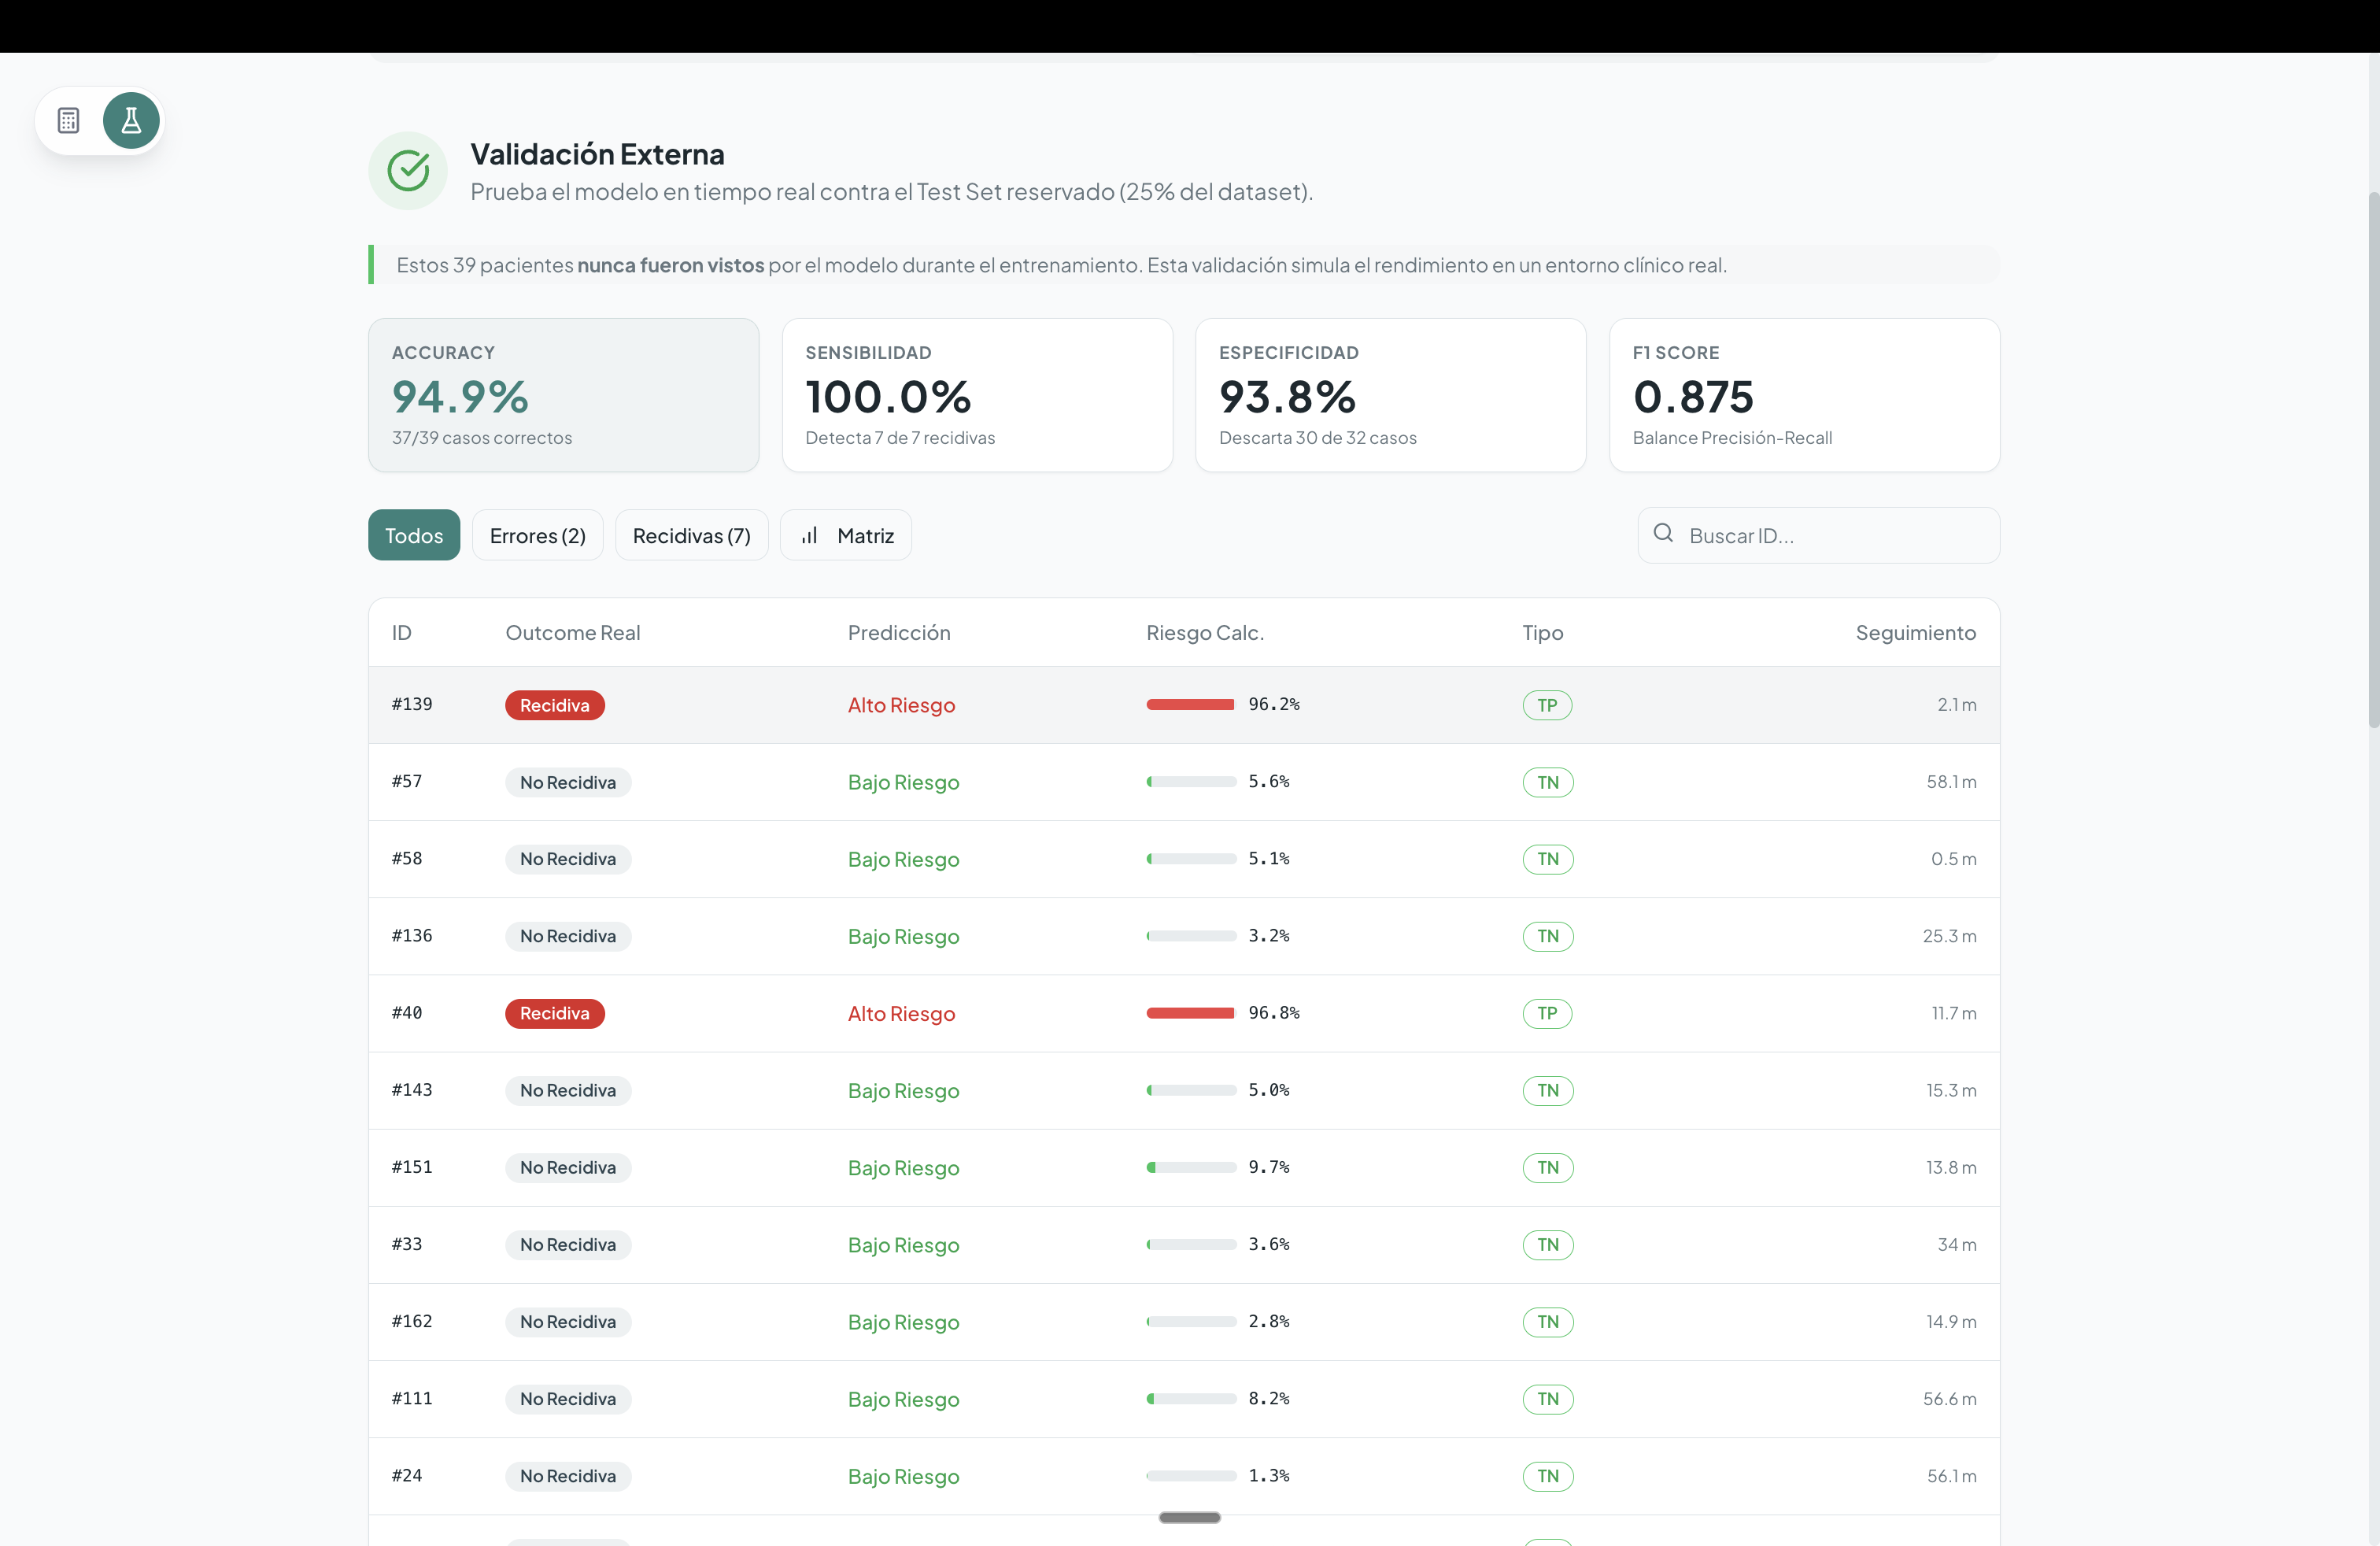Click the calculator icon in floating toolbar

click(68, 121)
